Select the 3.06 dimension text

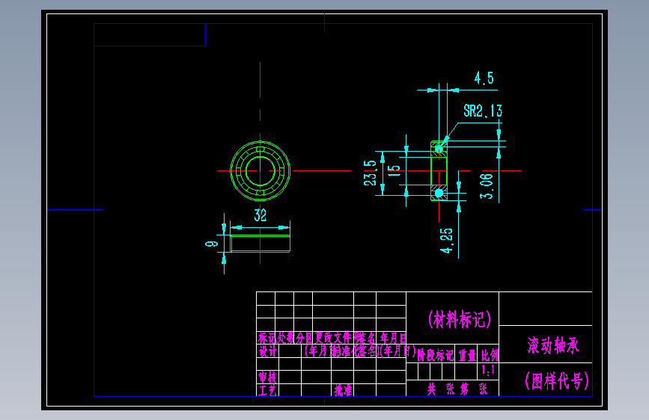coord(487,186)
